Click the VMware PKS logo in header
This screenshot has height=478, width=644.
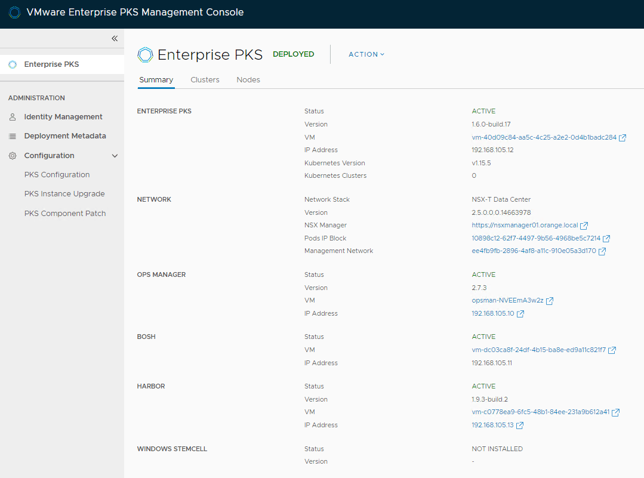[14, 13]
